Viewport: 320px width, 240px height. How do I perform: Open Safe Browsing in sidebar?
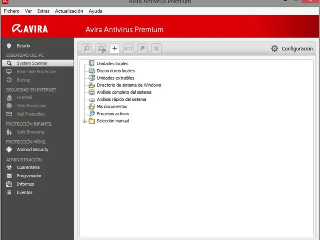click(30, 132)
